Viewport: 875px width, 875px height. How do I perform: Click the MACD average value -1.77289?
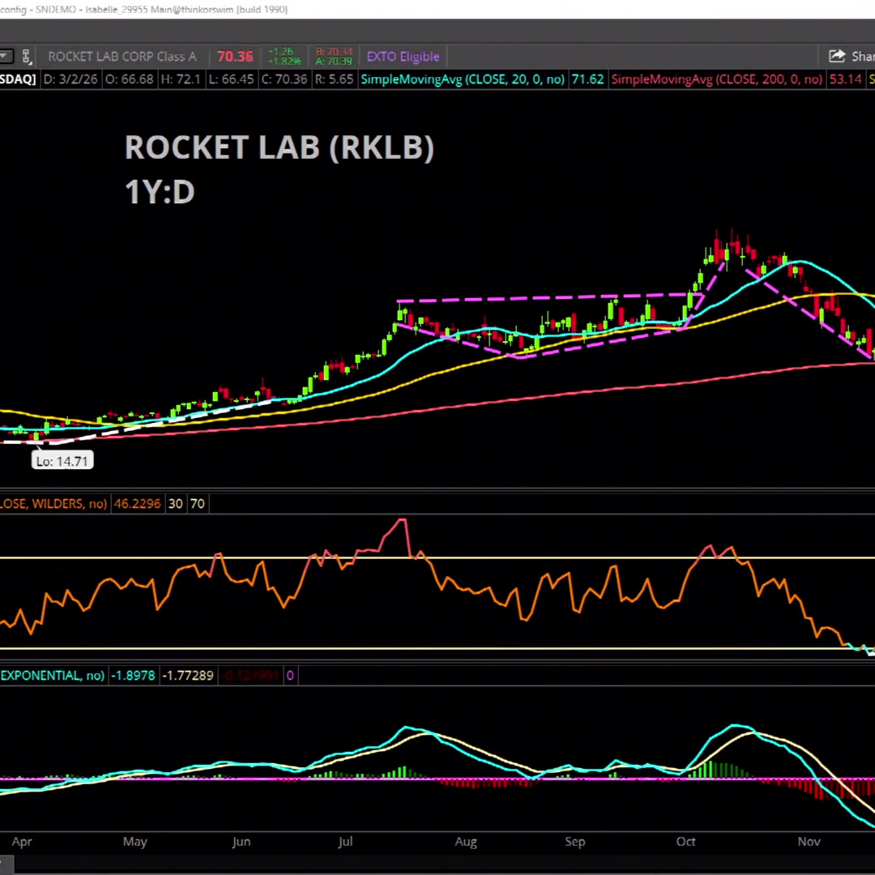[x=188, y=676]
